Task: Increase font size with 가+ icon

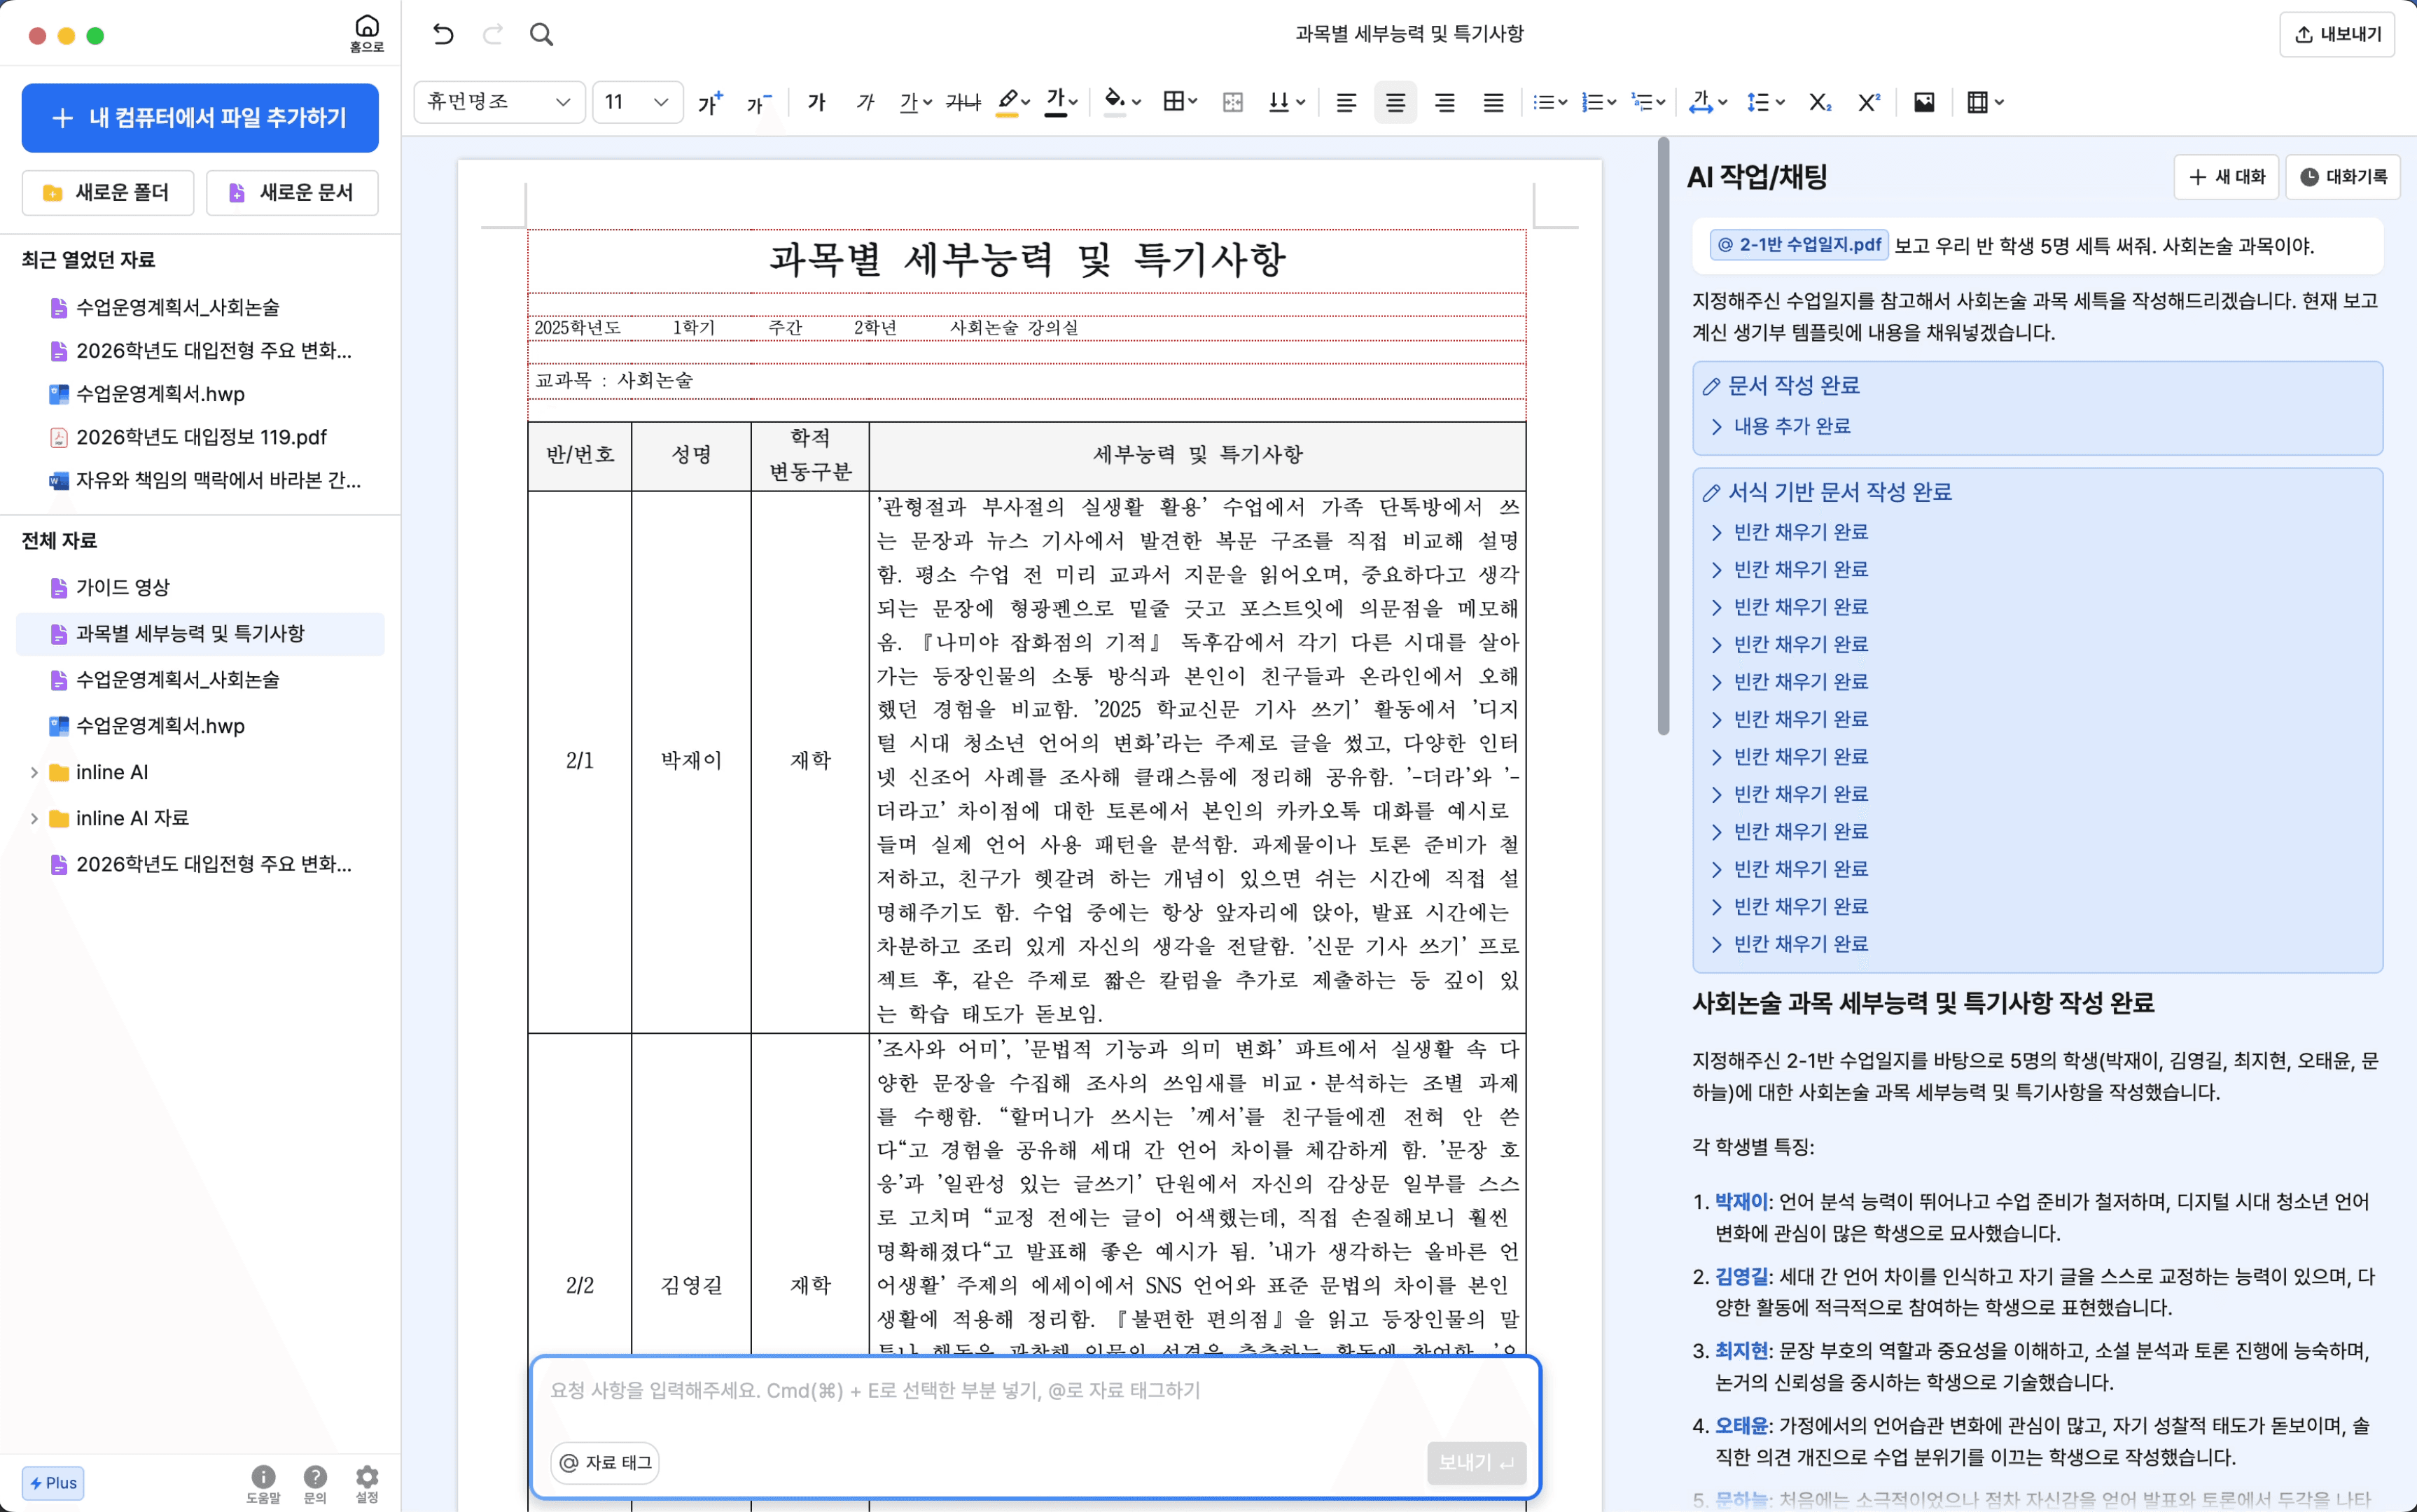Action: click(710, 102)
